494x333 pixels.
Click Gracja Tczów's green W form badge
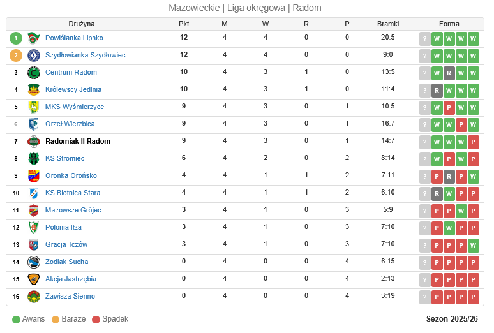tap(473, 245)
